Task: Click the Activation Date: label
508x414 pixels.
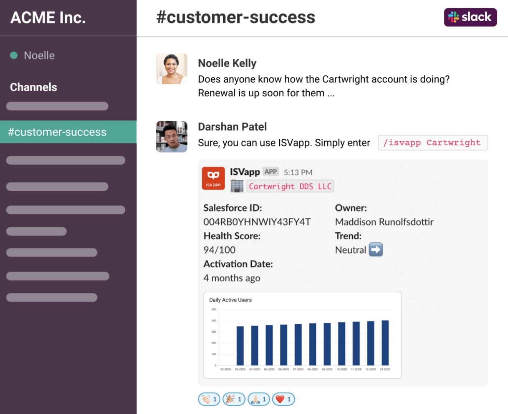Action: [238, 264]
